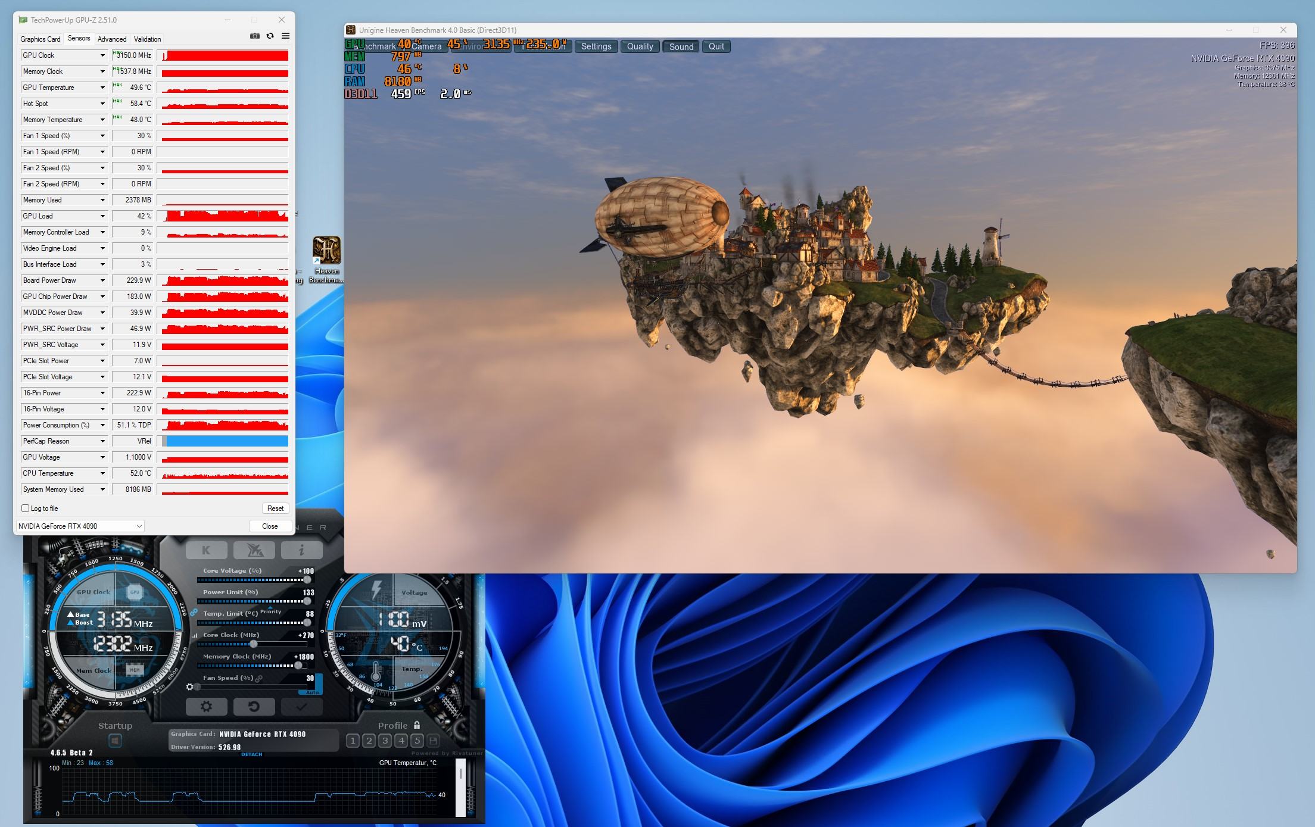The height and width of the screenshot is (827, 1315).
Task: Toggle Afterburner Windows startup icon
Action: [115, 741]
